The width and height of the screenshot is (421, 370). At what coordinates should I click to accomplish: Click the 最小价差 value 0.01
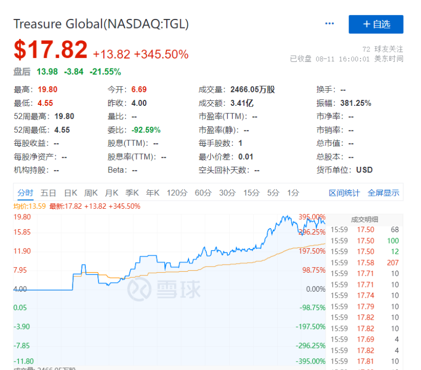coord(246,157)
